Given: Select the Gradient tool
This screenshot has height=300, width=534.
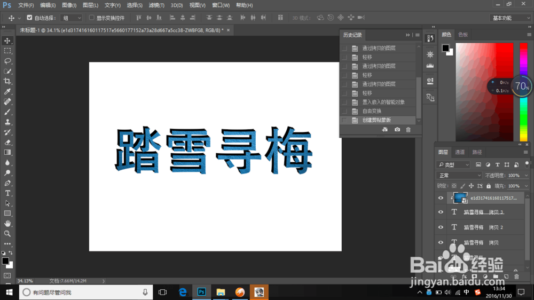Looking at the screenshot, I should coord(7,153).
